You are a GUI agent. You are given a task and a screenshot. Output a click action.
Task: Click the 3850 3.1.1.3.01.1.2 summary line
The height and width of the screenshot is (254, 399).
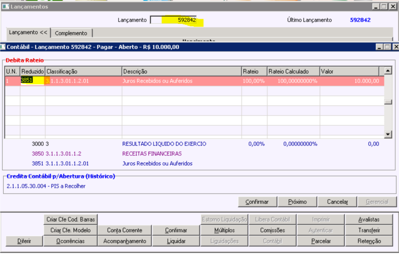point(57,154)
